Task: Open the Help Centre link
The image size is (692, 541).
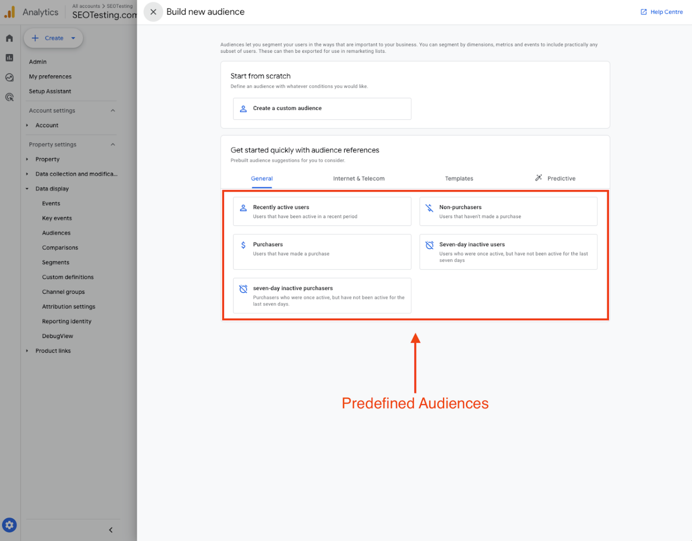Action: (x=661, y=12)
